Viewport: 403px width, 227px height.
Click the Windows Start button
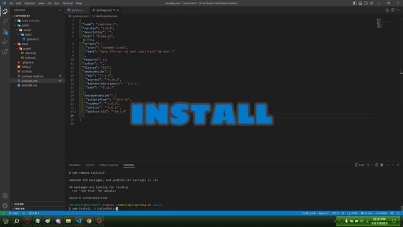(6, 221)
